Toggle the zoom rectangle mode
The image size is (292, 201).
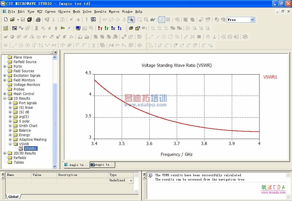coord(131,19)
